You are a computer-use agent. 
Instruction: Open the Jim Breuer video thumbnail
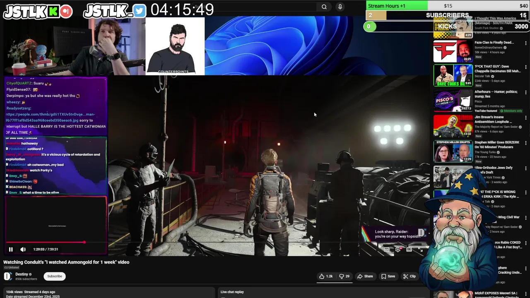pos(453,126)
